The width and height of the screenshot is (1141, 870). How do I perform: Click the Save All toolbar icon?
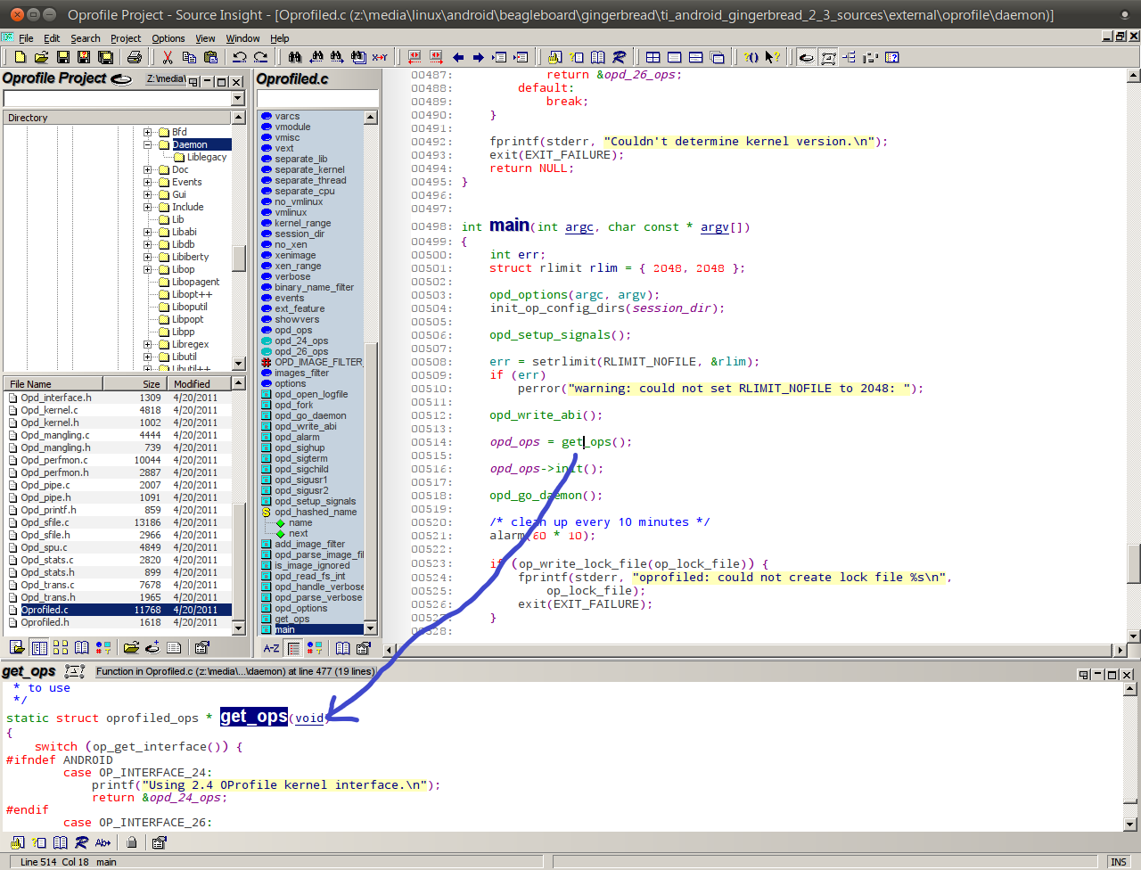[x=104, y=57]
